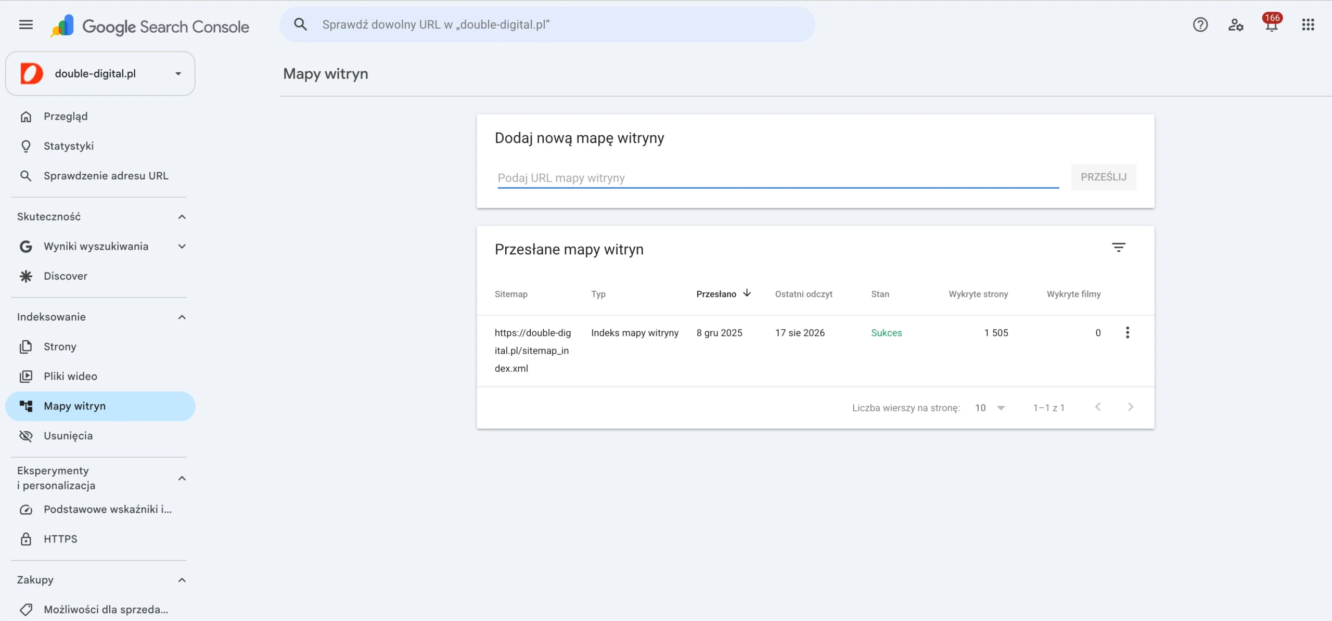The image size is (1332, 621).
Task: Open HTTPS report in sidebar
Action: (100, 539)
